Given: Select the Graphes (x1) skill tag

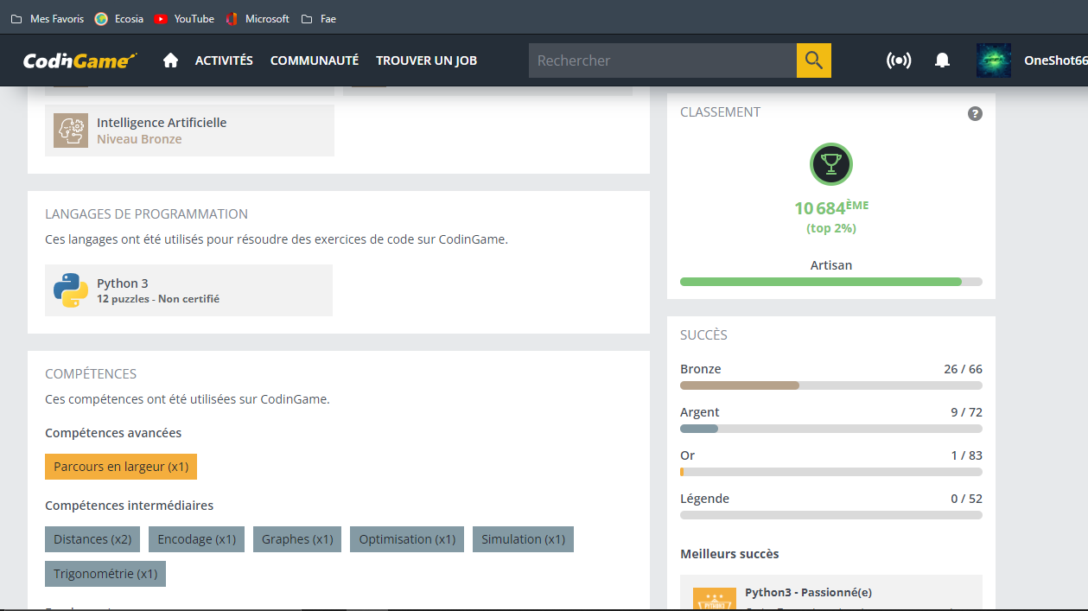Looking at the screenshot, I should coord(297,539).
